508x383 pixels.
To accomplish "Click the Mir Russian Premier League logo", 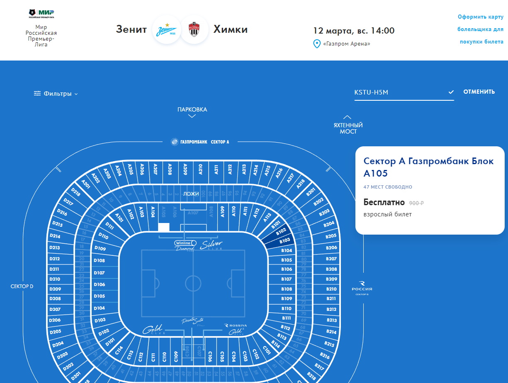I will point(41,13).
